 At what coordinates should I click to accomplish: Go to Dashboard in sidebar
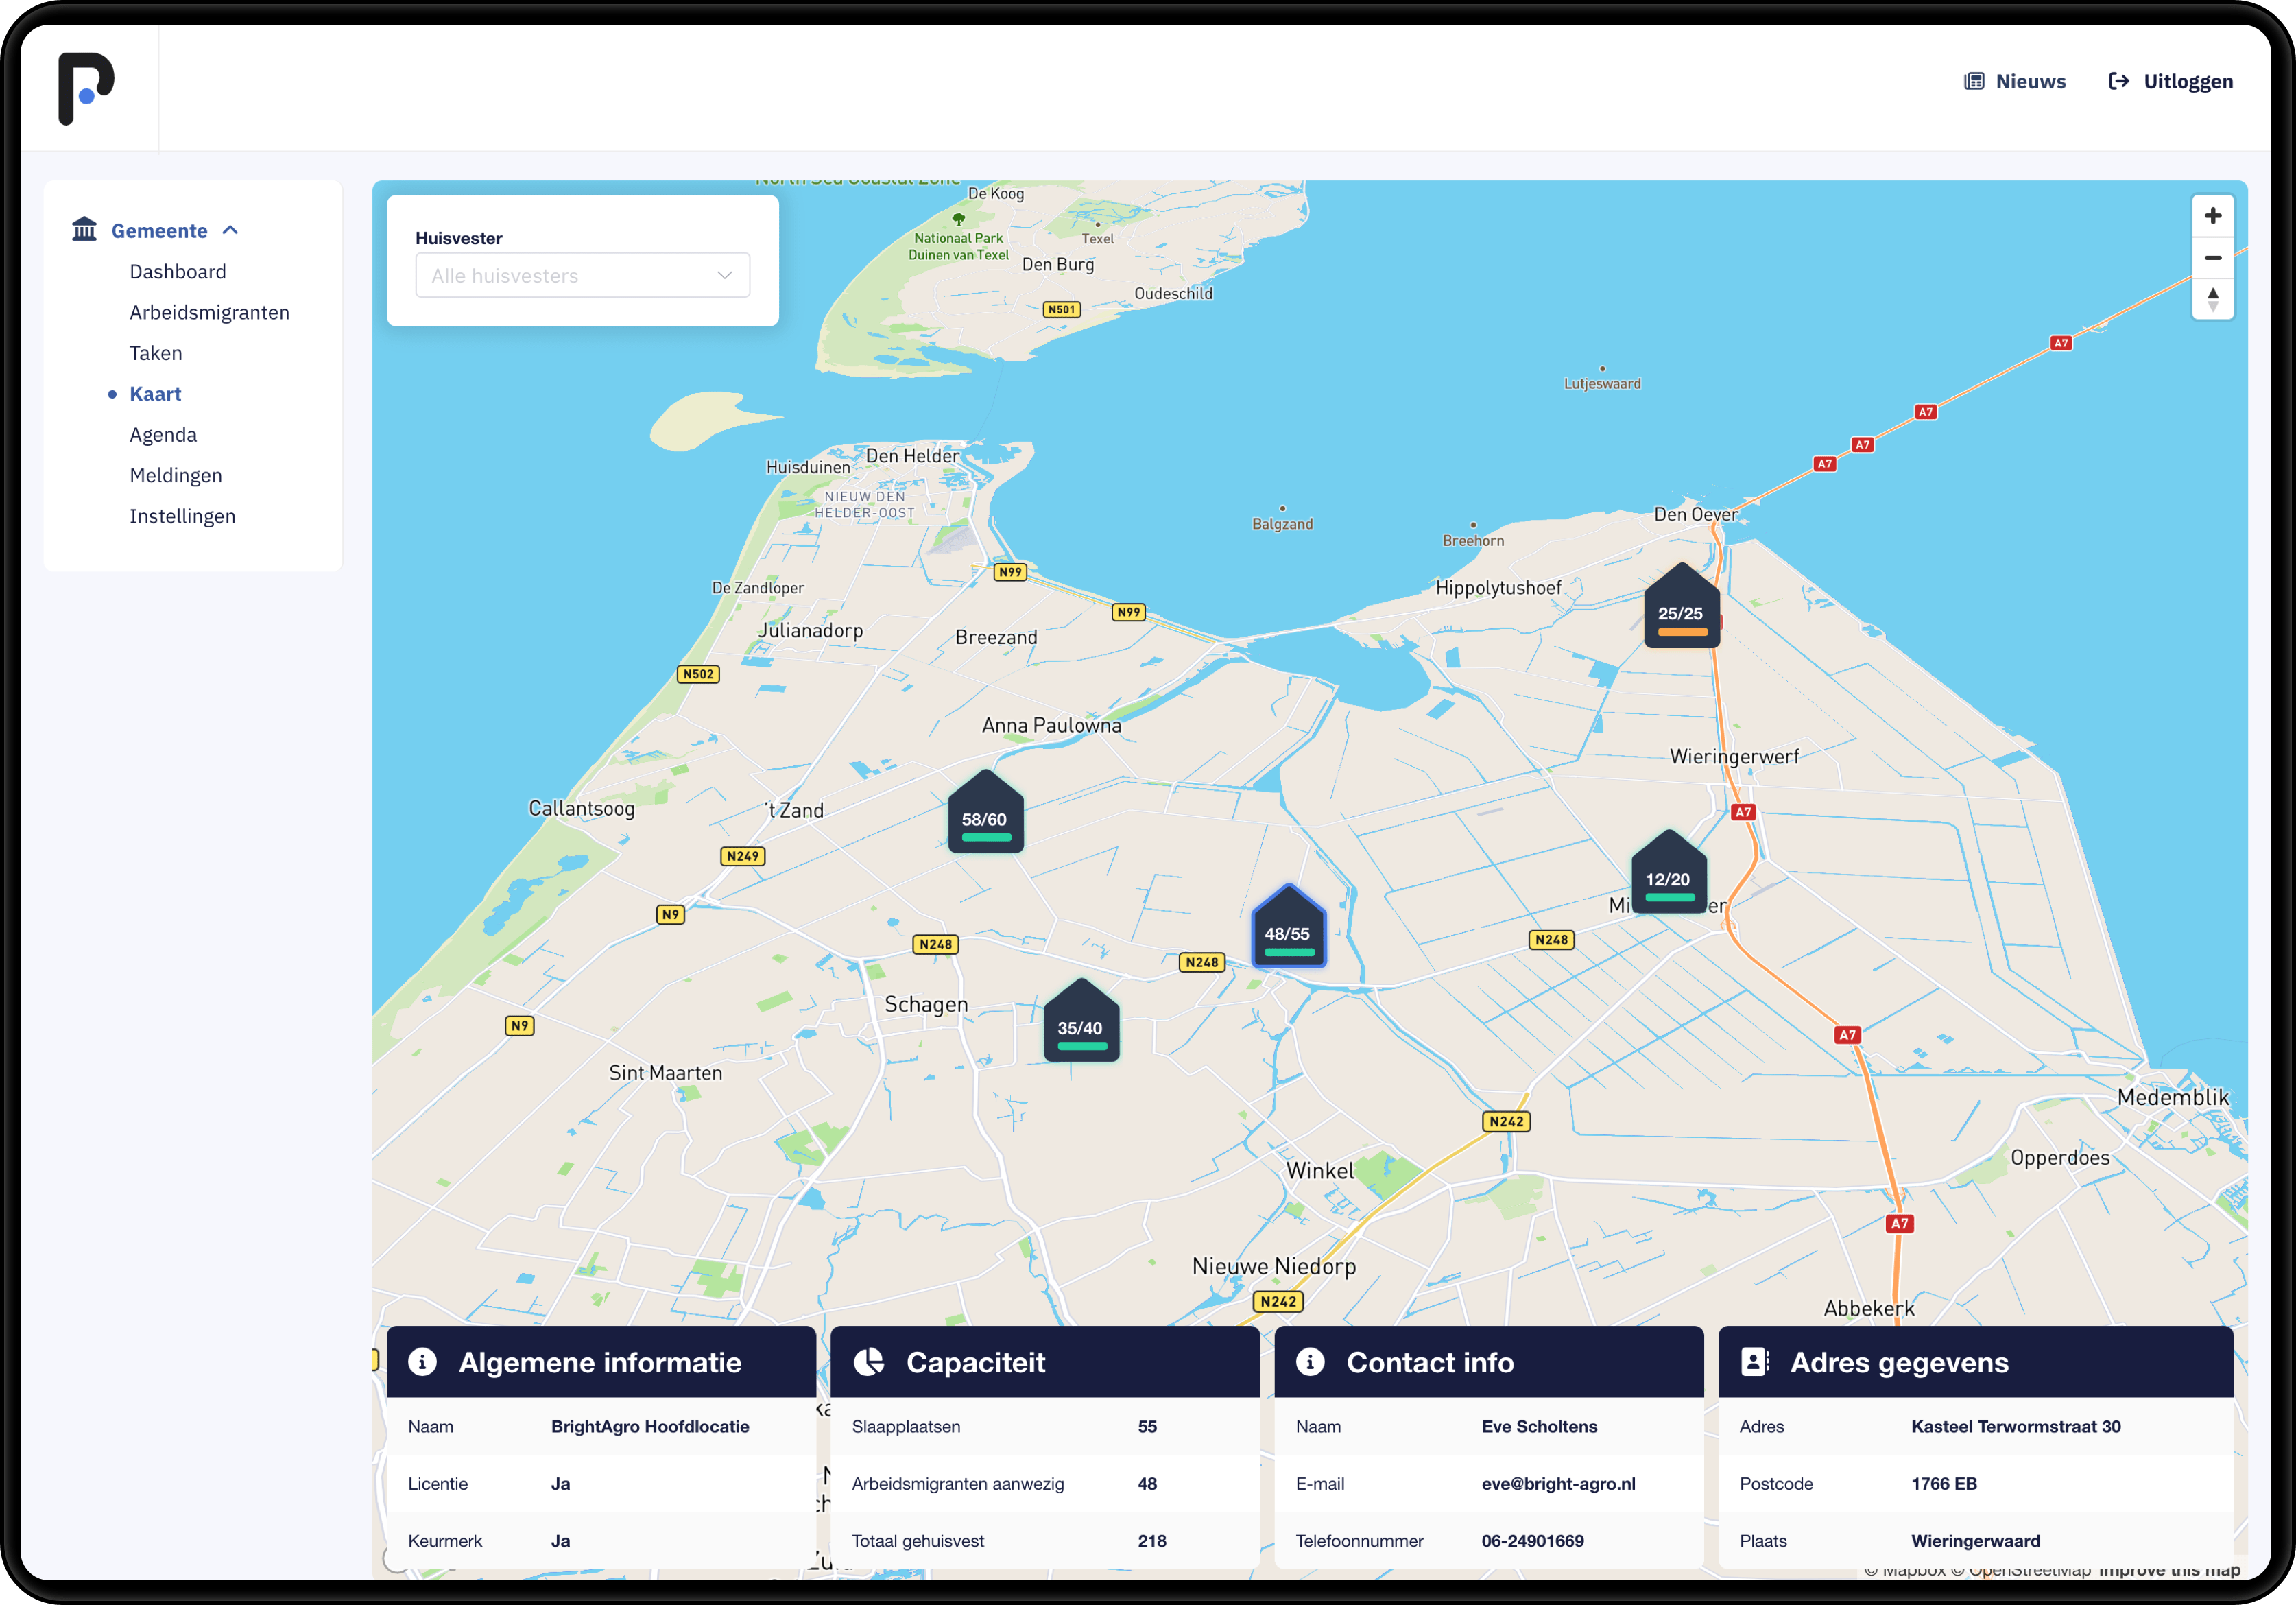178,272
